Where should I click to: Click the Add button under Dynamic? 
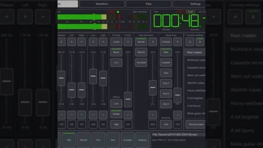tap(166, 124)
